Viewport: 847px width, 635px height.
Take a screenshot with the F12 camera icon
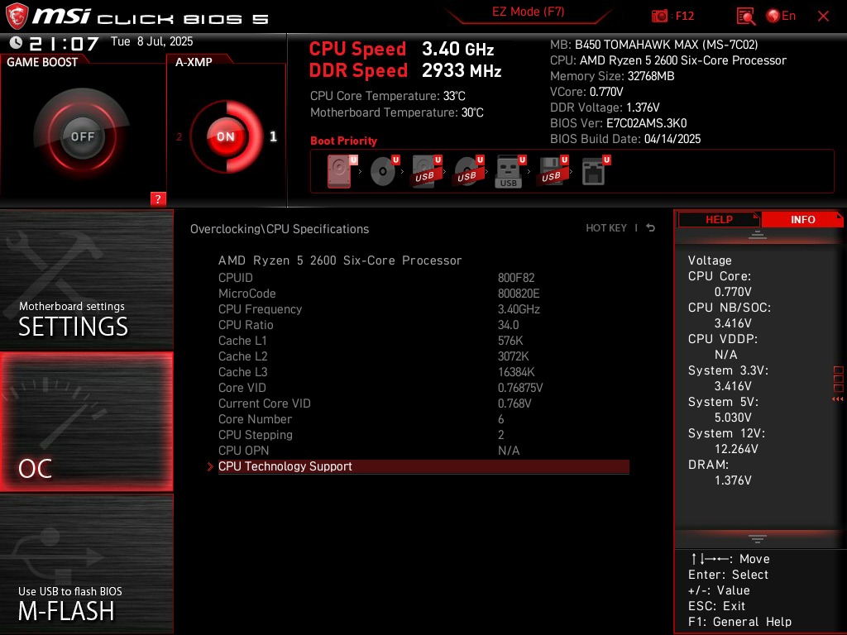659,17
